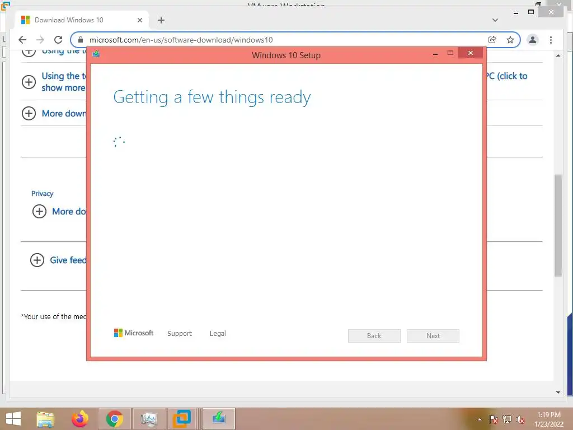Click the Microsoft logo in Setup footer
This screenshot has width=573, height=430.
(x=134, y=333)
